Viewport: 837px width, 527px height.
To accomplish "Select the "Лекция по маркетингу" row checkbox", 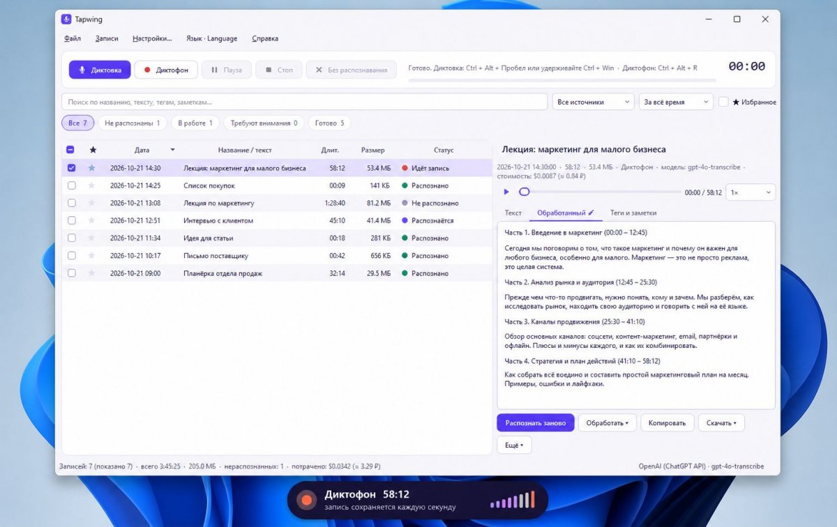I will [71, 203].
